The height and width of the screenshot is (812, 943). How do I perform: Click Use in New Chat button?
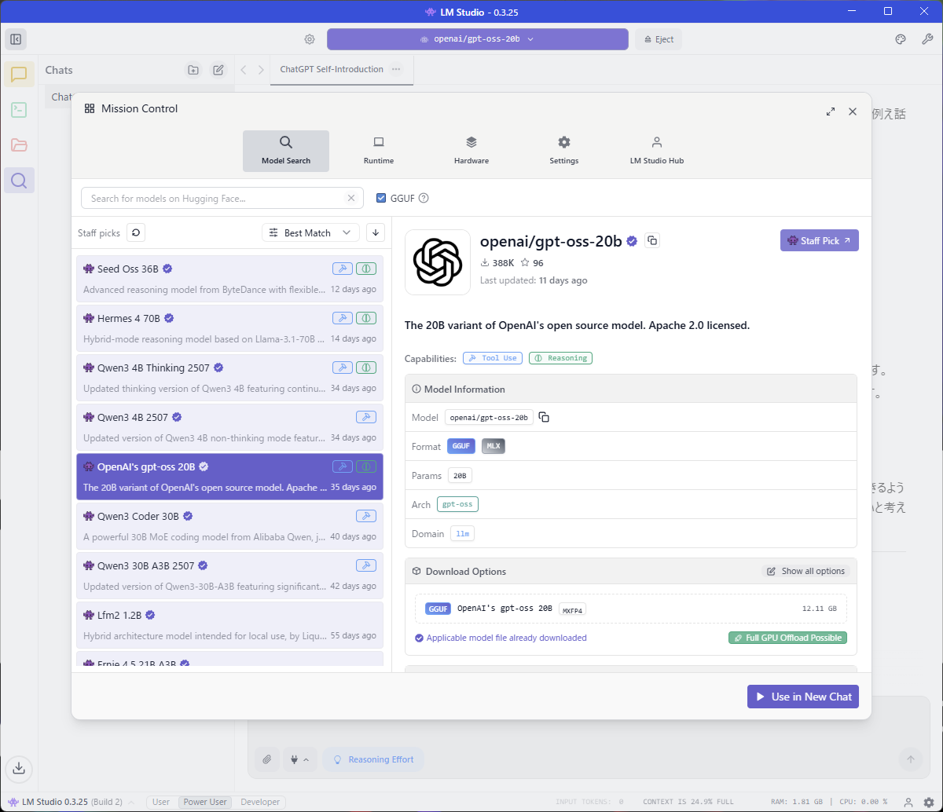pos(803,697)
